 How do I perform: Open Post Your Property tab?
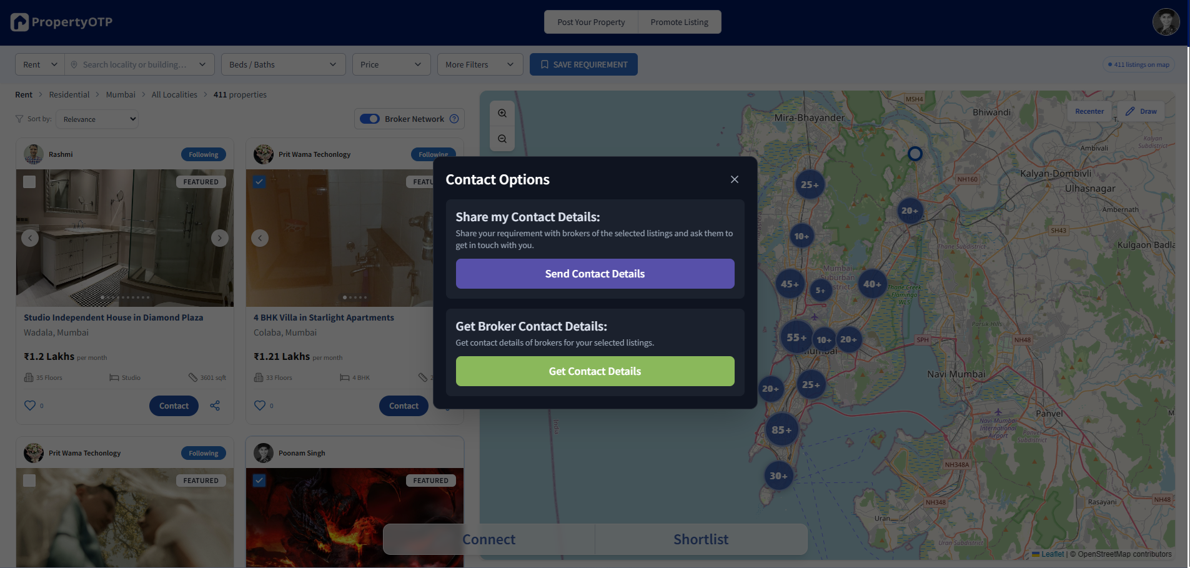coord(591,22)
